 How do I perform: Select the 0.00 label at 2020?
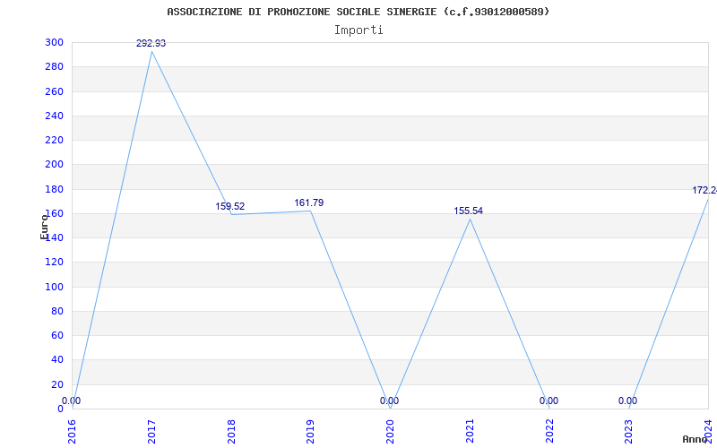click(x=389, y=401)
